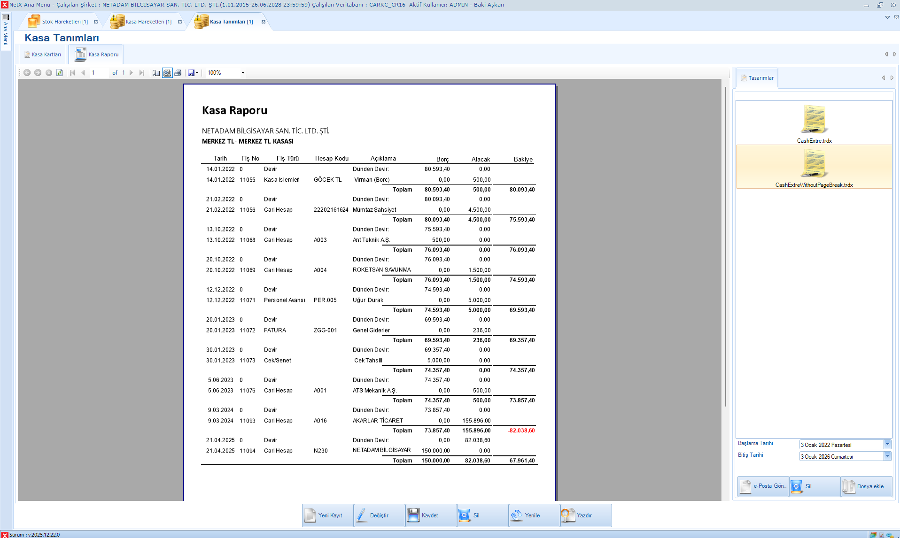This screenshot has height=538, width=900.
Task: Select CashExtreWithoutPageBreak.trdx design
Action: click(814, 168)
